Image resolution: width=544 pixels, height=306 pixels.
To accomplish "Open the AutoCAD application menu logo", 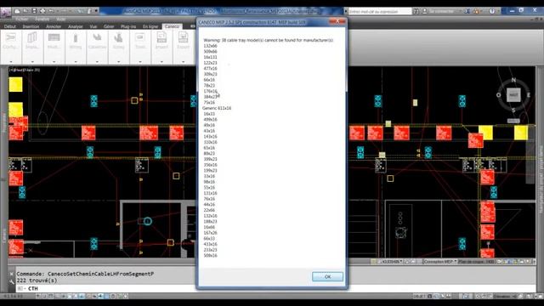I will coord(6,13).
